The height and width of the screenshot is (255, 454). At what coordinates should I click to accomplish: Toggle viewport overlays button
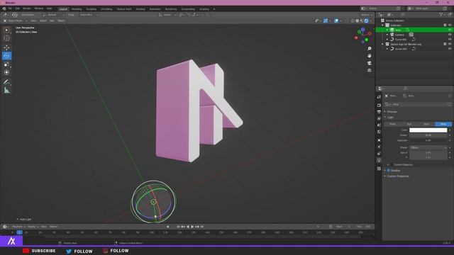pos(336,21)
